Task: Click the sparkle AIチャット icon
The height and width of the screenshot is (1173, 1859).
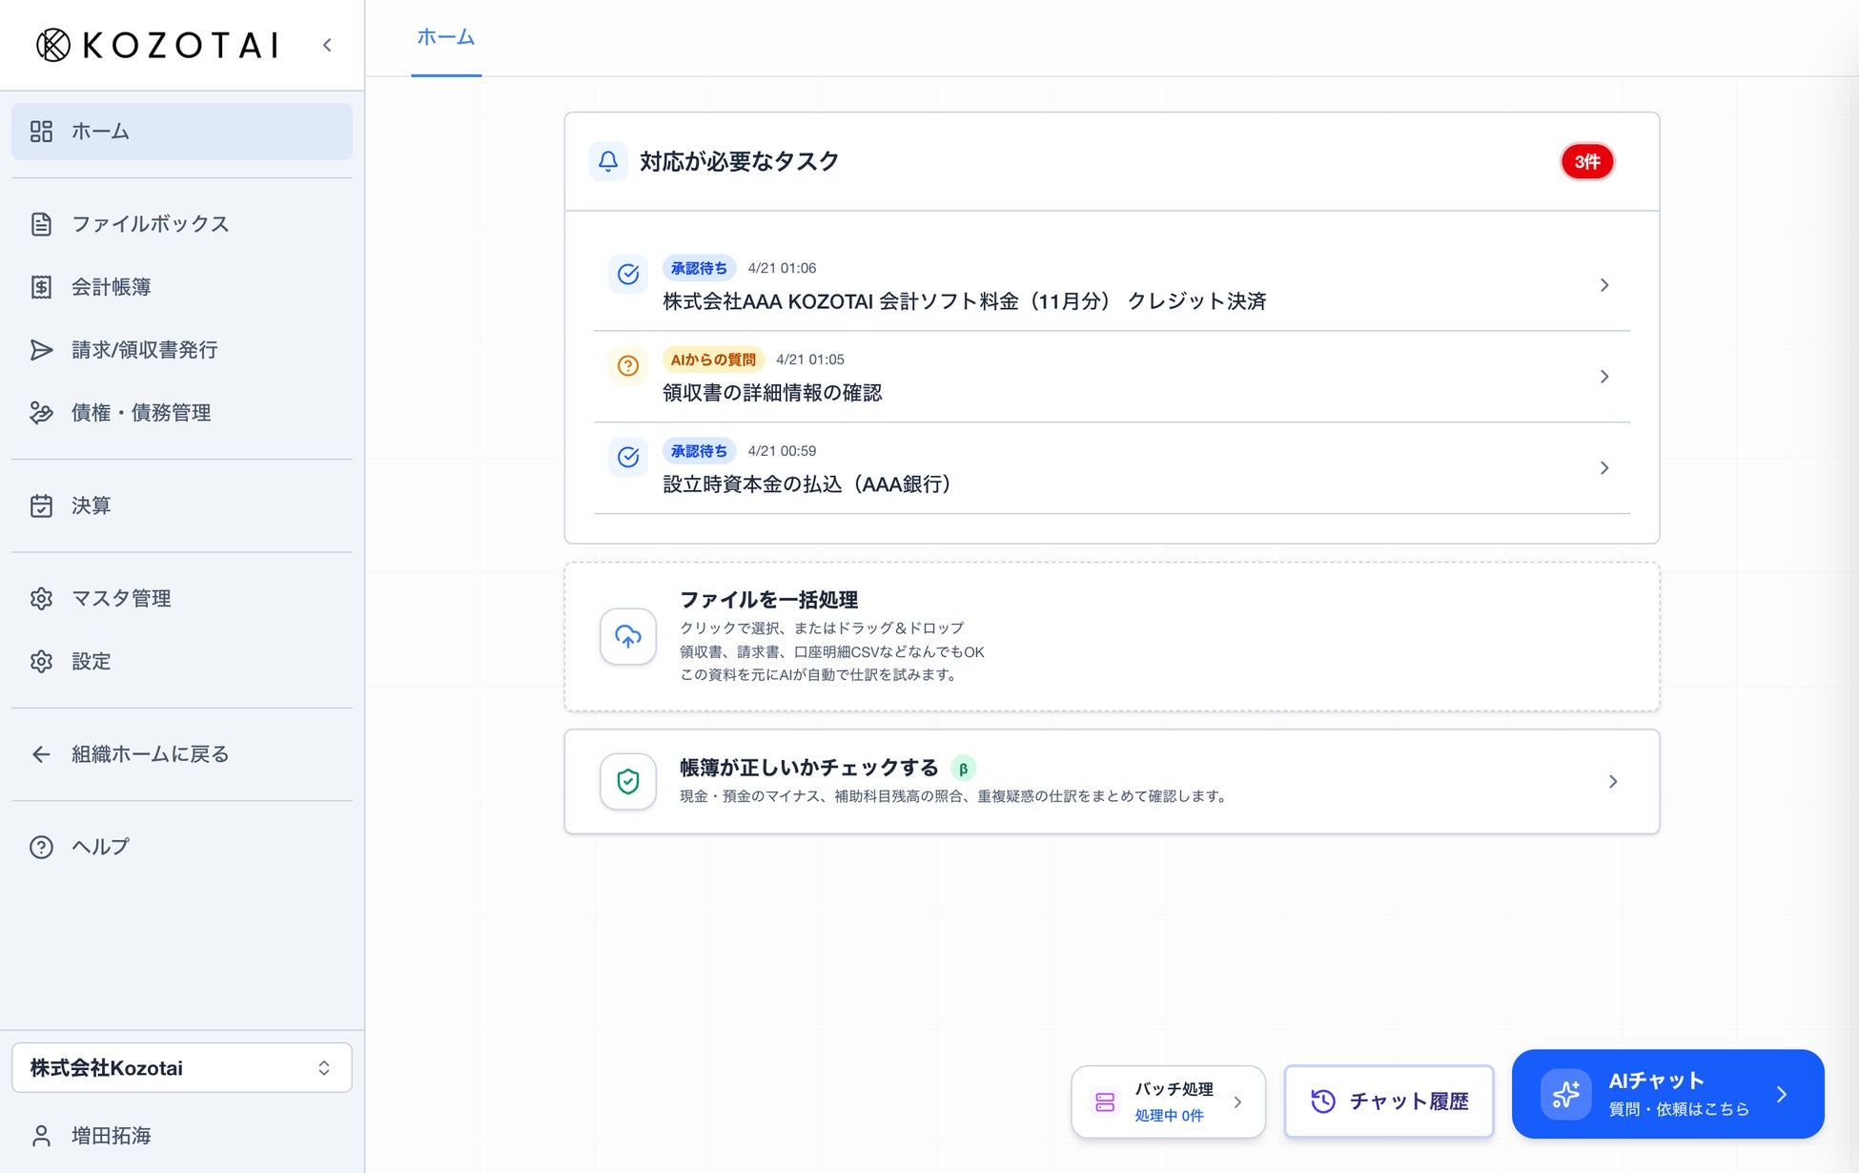Action: click(x=1565, y=1094)
